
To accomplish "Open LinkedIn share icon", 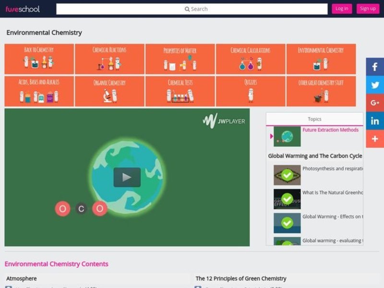I will click(x=375, y=120).
